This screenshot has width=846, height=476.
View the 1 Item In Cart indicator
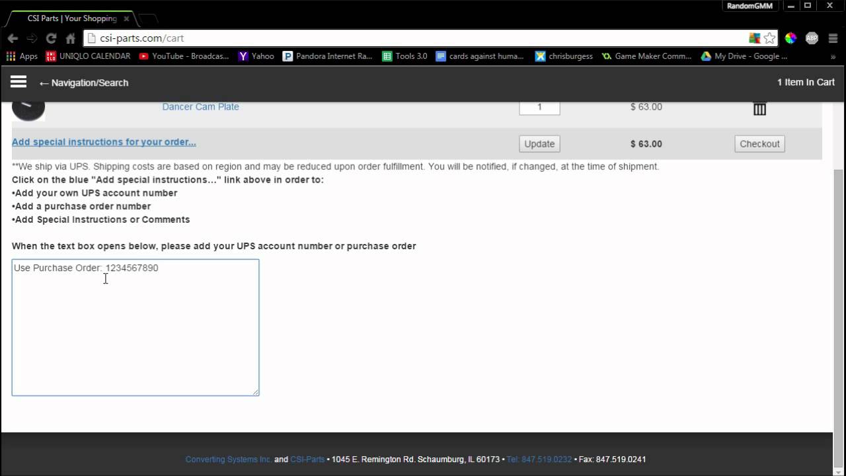pyautogui.click(x=806, y=83)
